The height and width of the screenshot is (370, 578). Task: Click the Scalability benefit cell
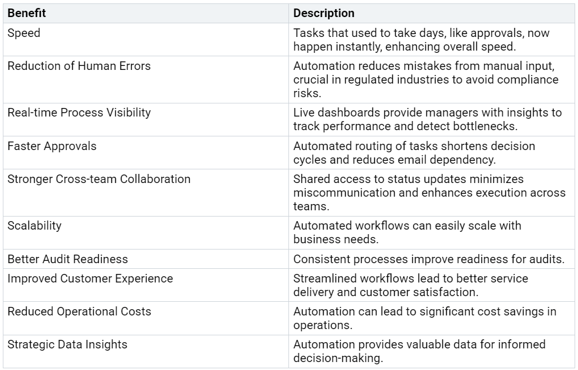pos(34,226)
